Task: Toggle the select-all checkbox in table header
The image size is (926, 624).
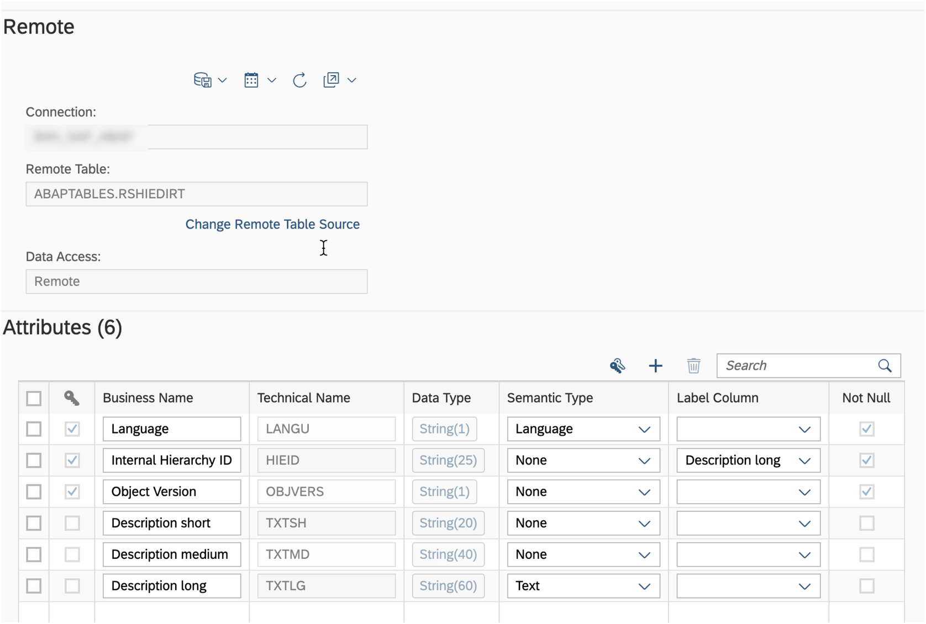Action: 34,398
